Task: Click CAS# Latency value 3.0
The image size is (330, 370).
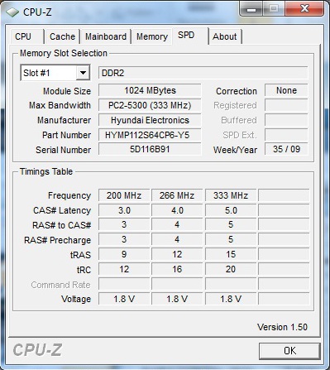Action: tap(124, 210)
